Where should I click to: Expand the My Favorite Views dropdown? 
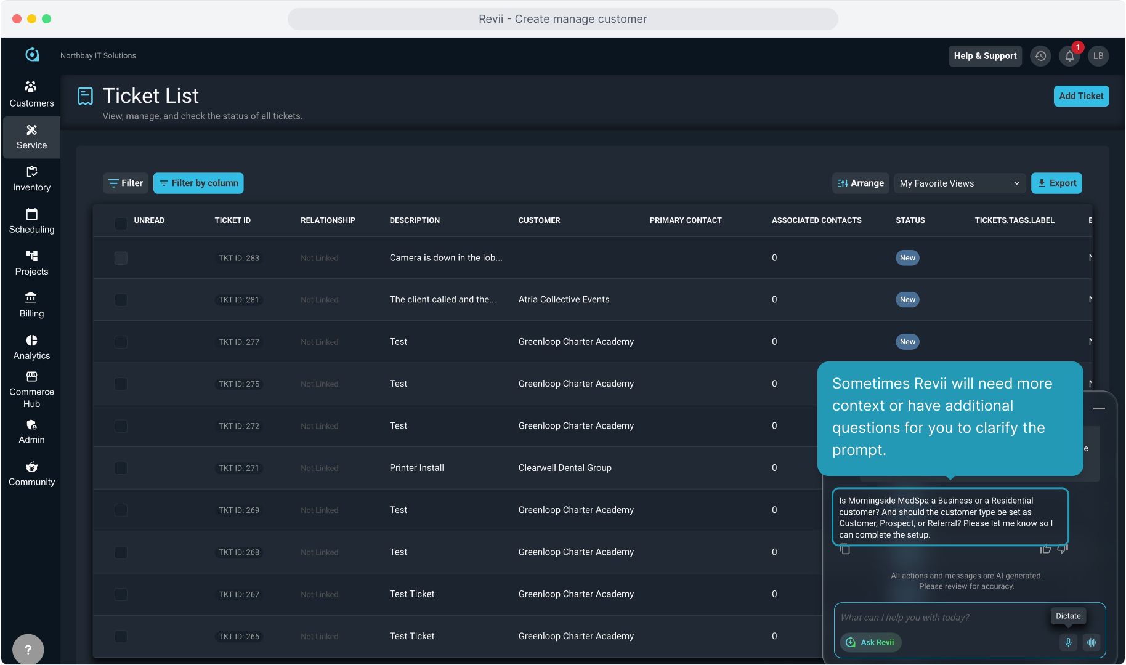(x=960, y=183)
